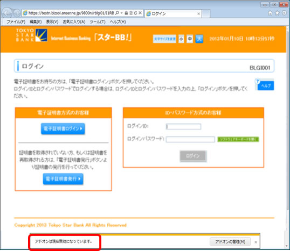Go back with the browser Back arrow
Viewport: 290px width, 251px height.
(x=7, y=13)
